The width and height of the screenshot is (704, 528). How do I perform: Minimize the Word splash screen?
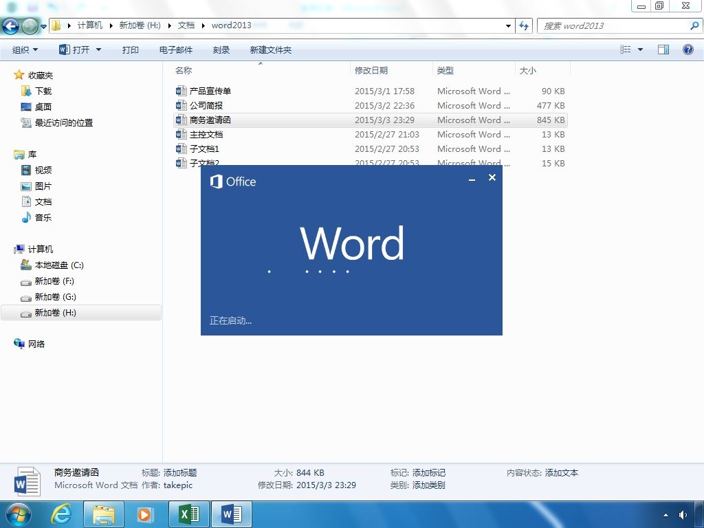coord(472,179)
